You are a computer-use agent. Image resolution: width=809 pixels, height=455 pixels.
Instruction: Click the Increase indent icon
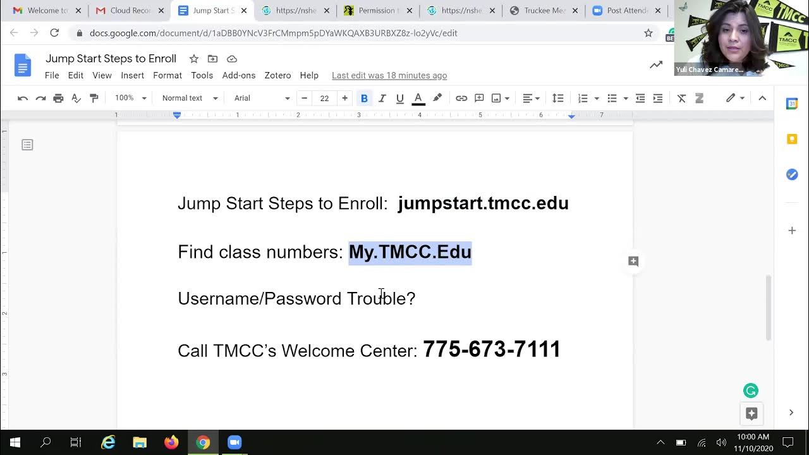pyautogui.click(x=658, y=98)
